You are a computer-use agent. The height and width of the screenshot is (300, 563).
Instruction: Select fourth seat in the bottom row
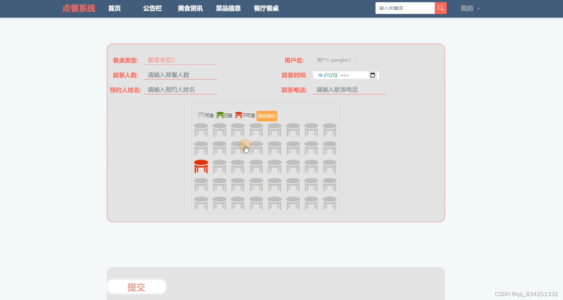point(256,203)
